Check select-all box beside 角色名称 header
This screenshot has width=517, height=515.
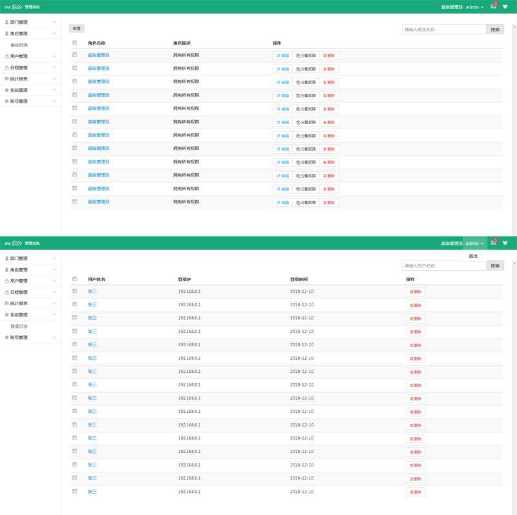pos(75,43)
